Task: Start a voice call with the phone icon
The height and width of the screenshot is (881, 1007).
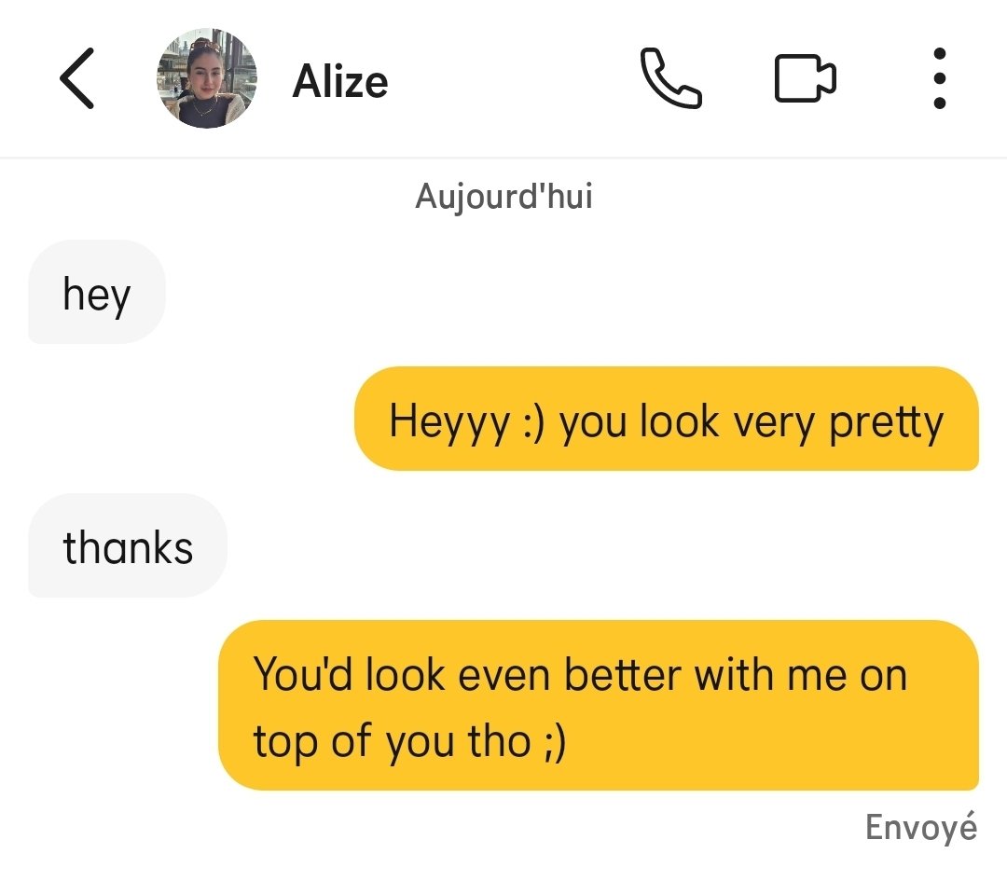Action: point(670,77)
